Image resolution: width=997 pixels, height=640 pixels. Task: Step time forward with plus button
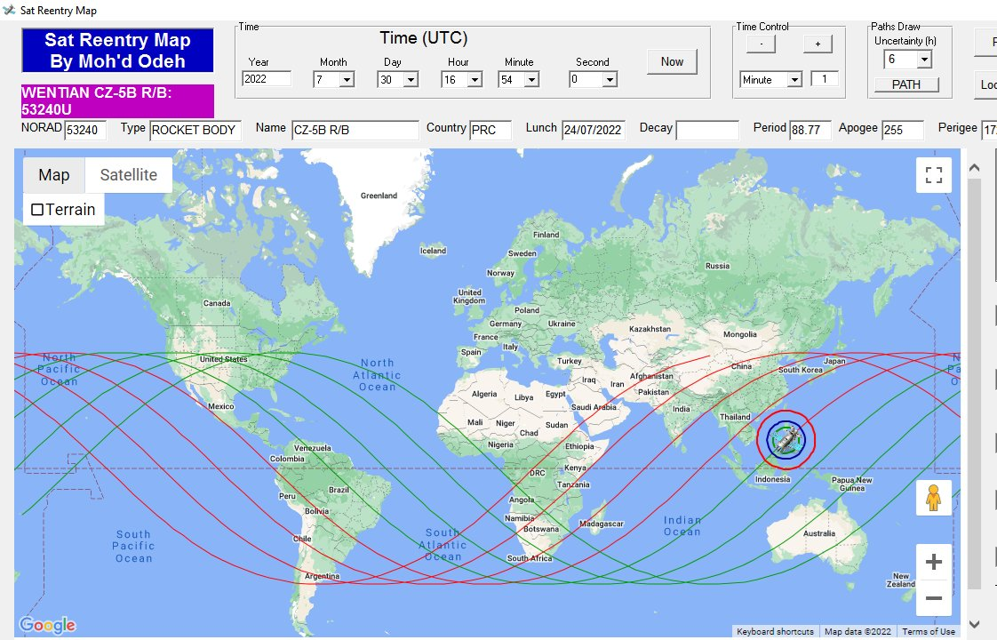pos(818,44)
